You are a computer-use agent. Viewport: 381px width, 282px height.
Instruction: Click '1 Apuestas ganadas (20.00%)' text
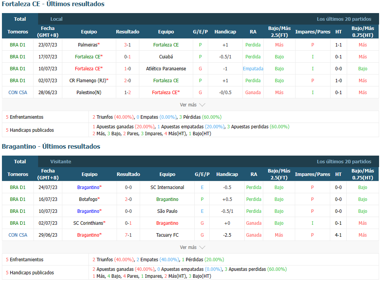pyautogui.click(x=124, y=127)
